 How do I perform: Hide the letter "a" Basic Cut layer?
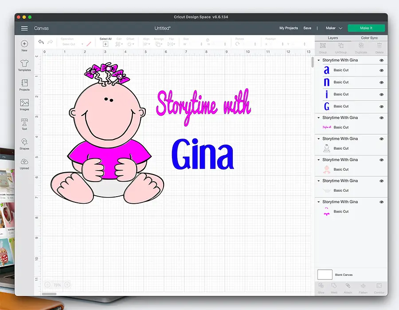click(381, 70)
